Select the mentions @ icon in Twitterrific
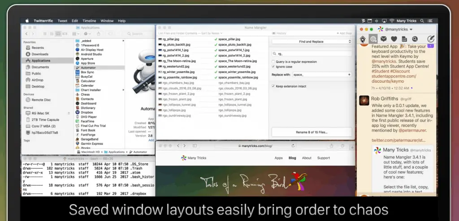This screenshot has width=459, height=221. point(373,39)
